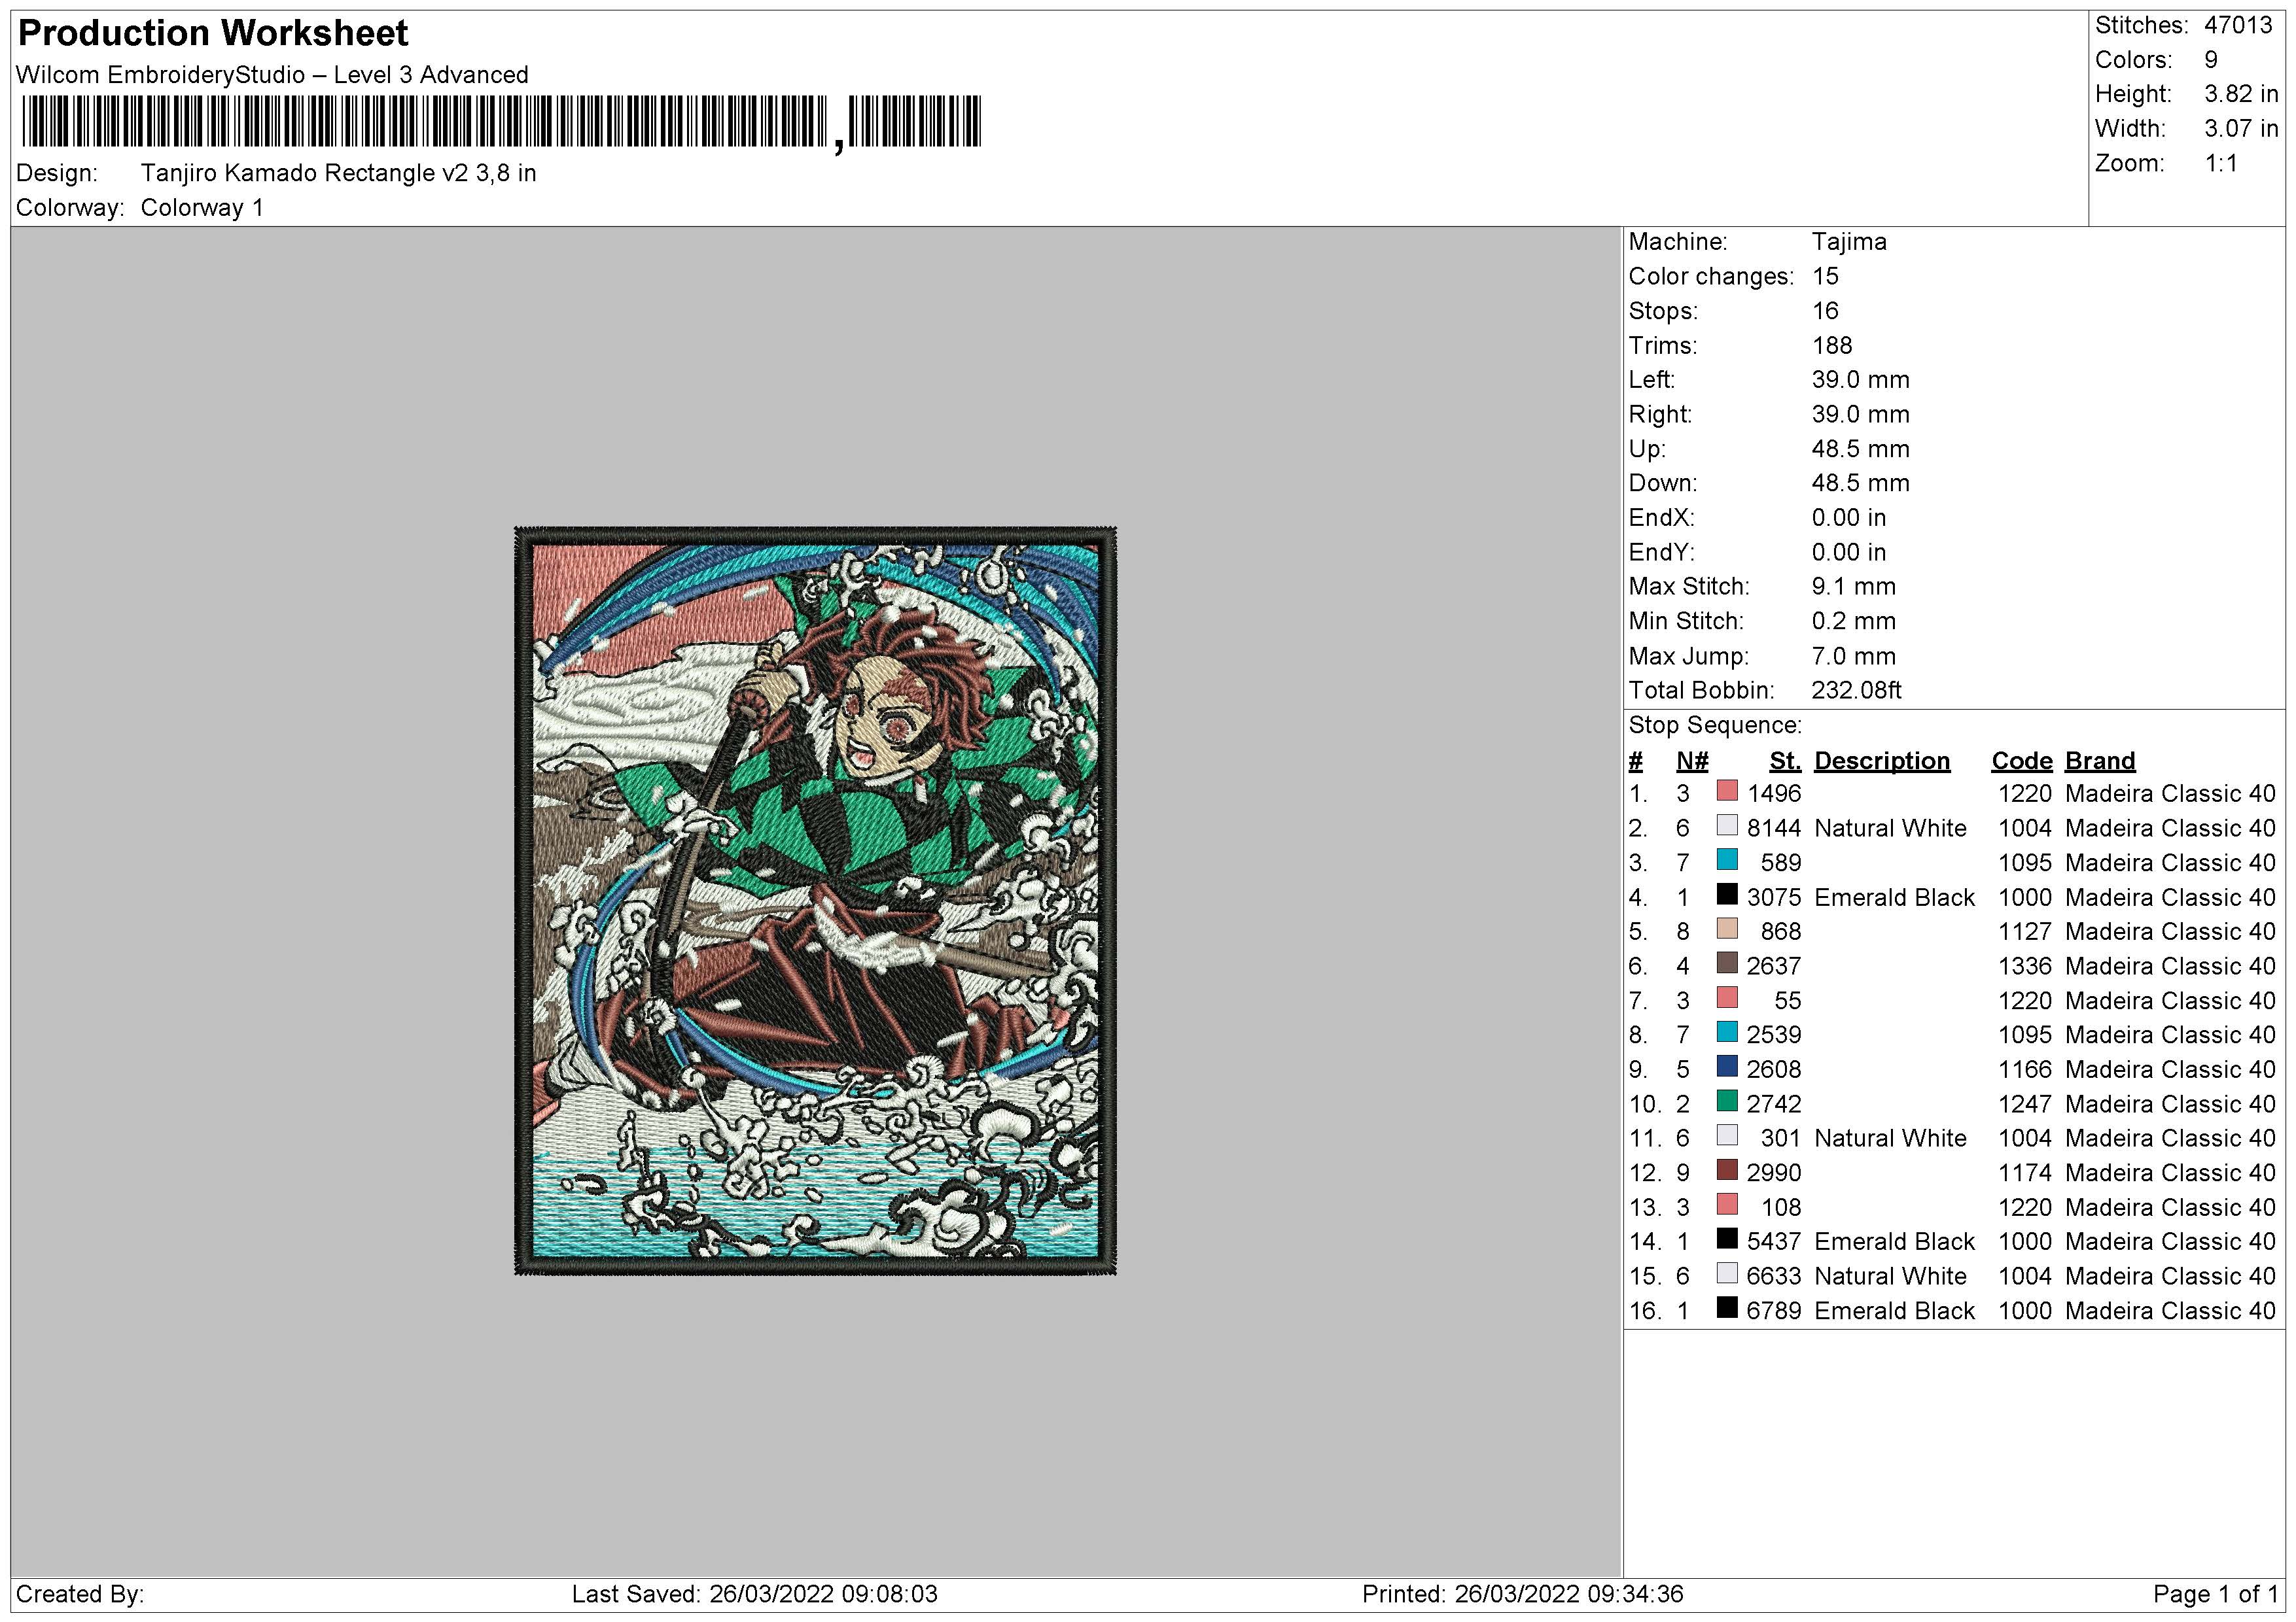Click the design name "Tanjiro Kamado Rectangle v2 3,8 in"
Viewport: 2296px width, 1622px height.
tap(339, 173)
